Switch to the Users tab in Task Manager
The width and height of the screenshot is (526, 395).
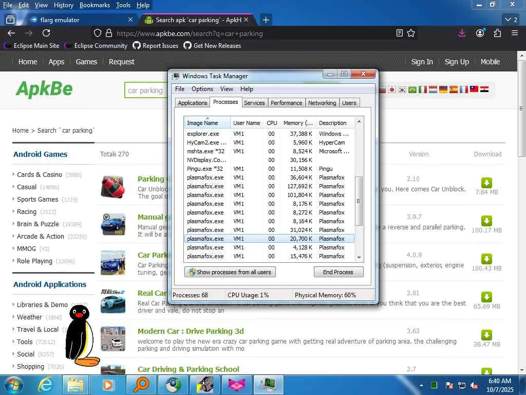tap(349, 103)
